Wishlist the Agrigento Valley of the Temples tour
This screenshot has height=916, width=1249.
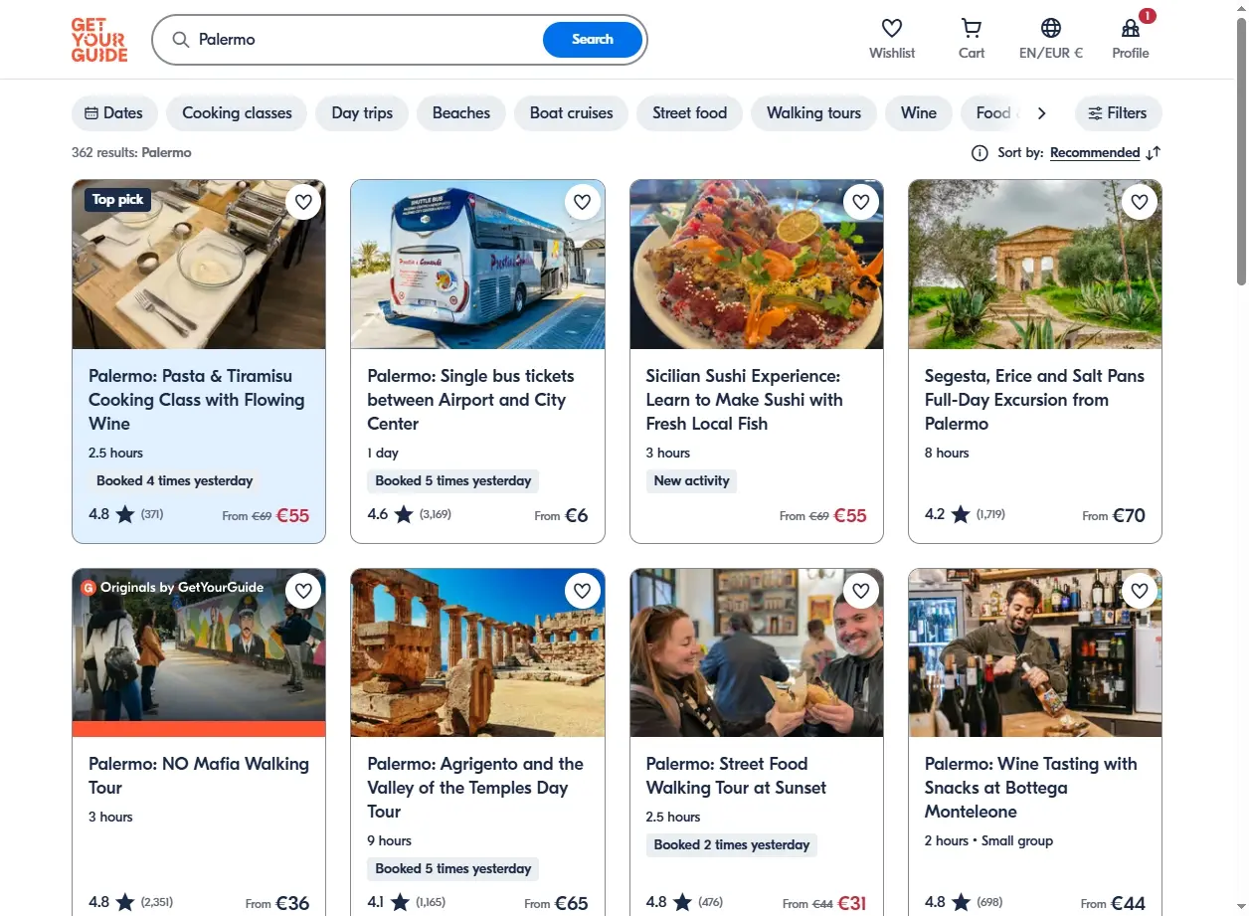point(583,591)
